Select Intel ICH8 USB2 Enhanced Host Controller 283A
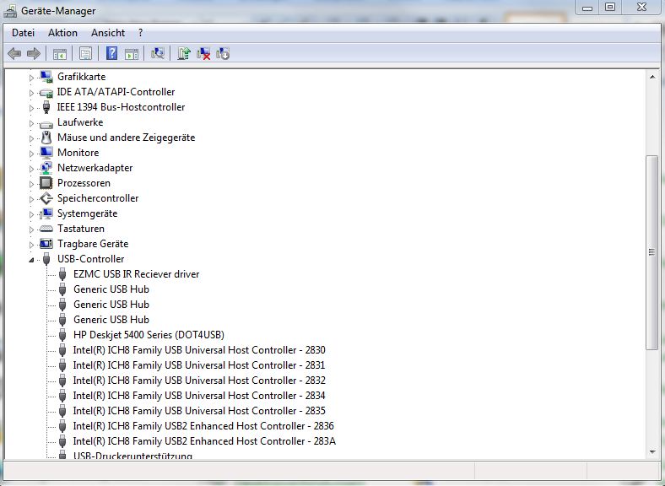665x486 pixels. pos(204,441)
